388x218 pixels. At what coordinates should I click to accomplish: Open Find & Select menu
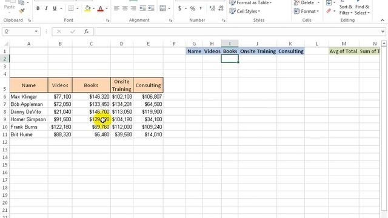point(362,10)
